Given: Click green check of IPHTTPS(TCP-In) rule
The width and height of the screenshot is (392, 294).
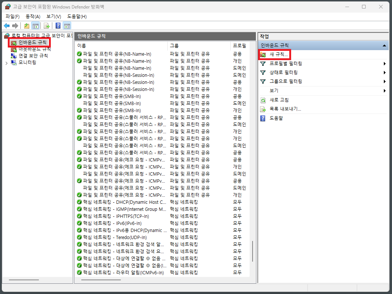Looking at the screenshot, I should (79, 216).
